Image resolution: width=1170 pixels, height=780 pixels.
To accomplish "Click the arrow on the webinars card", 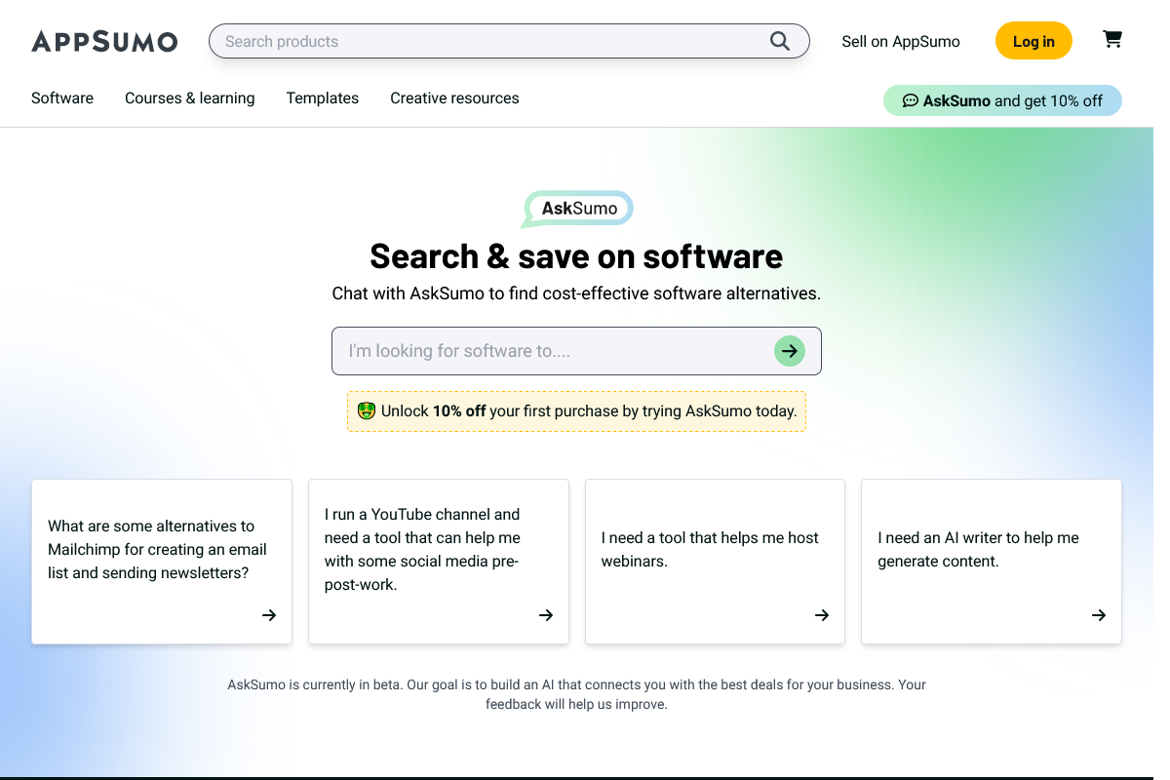I will pyautogui.click(x=822, y=615).
